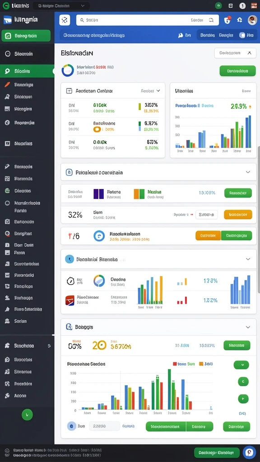260x462 pixels.
Task: Click the orange pen icon in the sidebar
Action: tap(8, 84)
